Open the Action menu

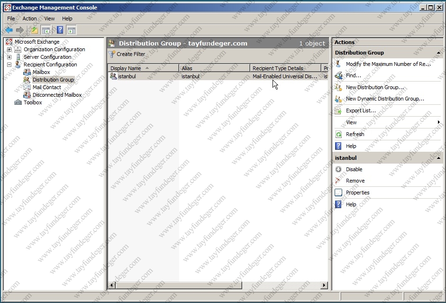29,18
